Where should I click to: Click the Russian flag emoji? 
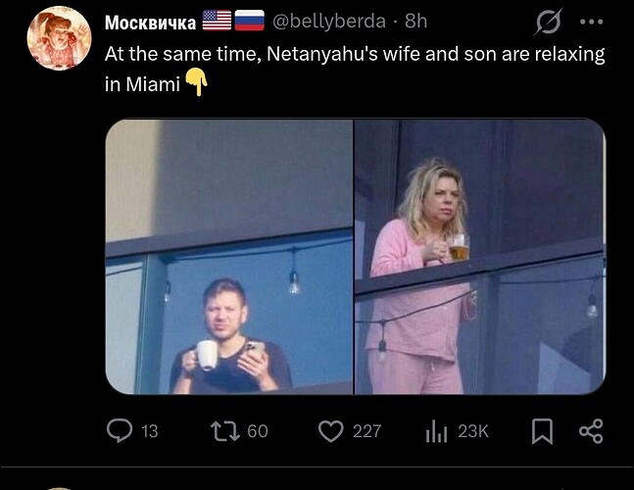point(249,22)
